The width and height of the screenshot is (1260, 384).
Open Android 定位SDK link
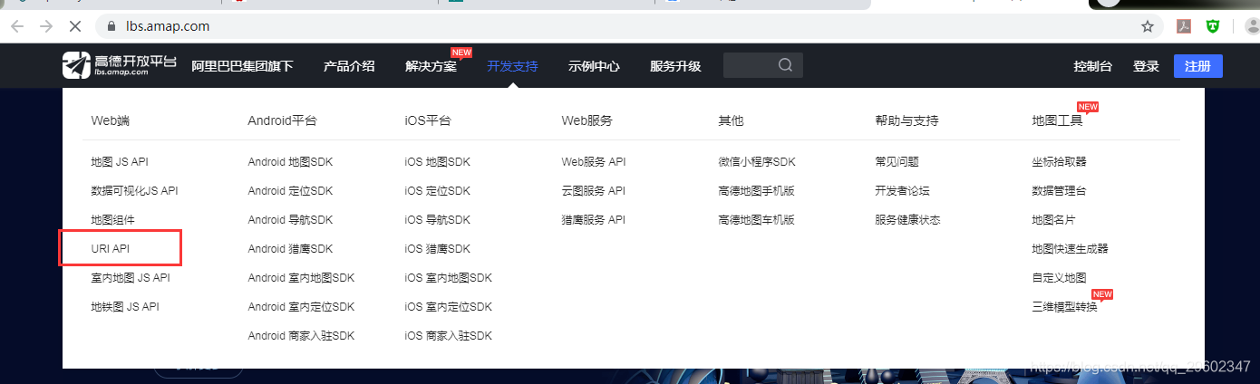click(x=290, y=191)
